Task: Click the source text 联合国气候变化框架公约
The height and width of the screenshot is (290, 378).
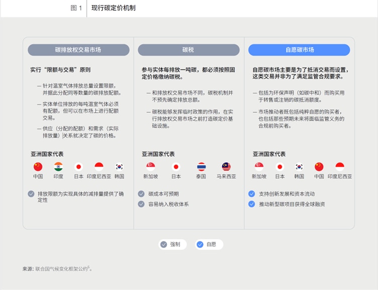Action: click(x=62, y=269)
